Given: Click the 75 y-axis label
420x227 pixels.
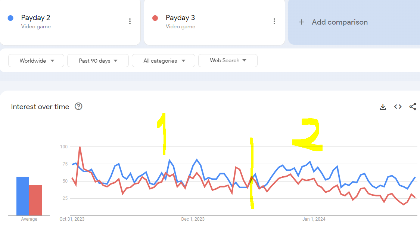Looking at the screenshot, I should coord(65,164).
